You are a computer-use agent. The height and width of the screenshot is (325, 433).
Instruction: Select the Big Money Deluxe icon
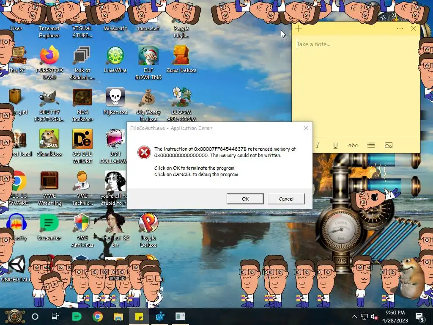tap(148, 105)
